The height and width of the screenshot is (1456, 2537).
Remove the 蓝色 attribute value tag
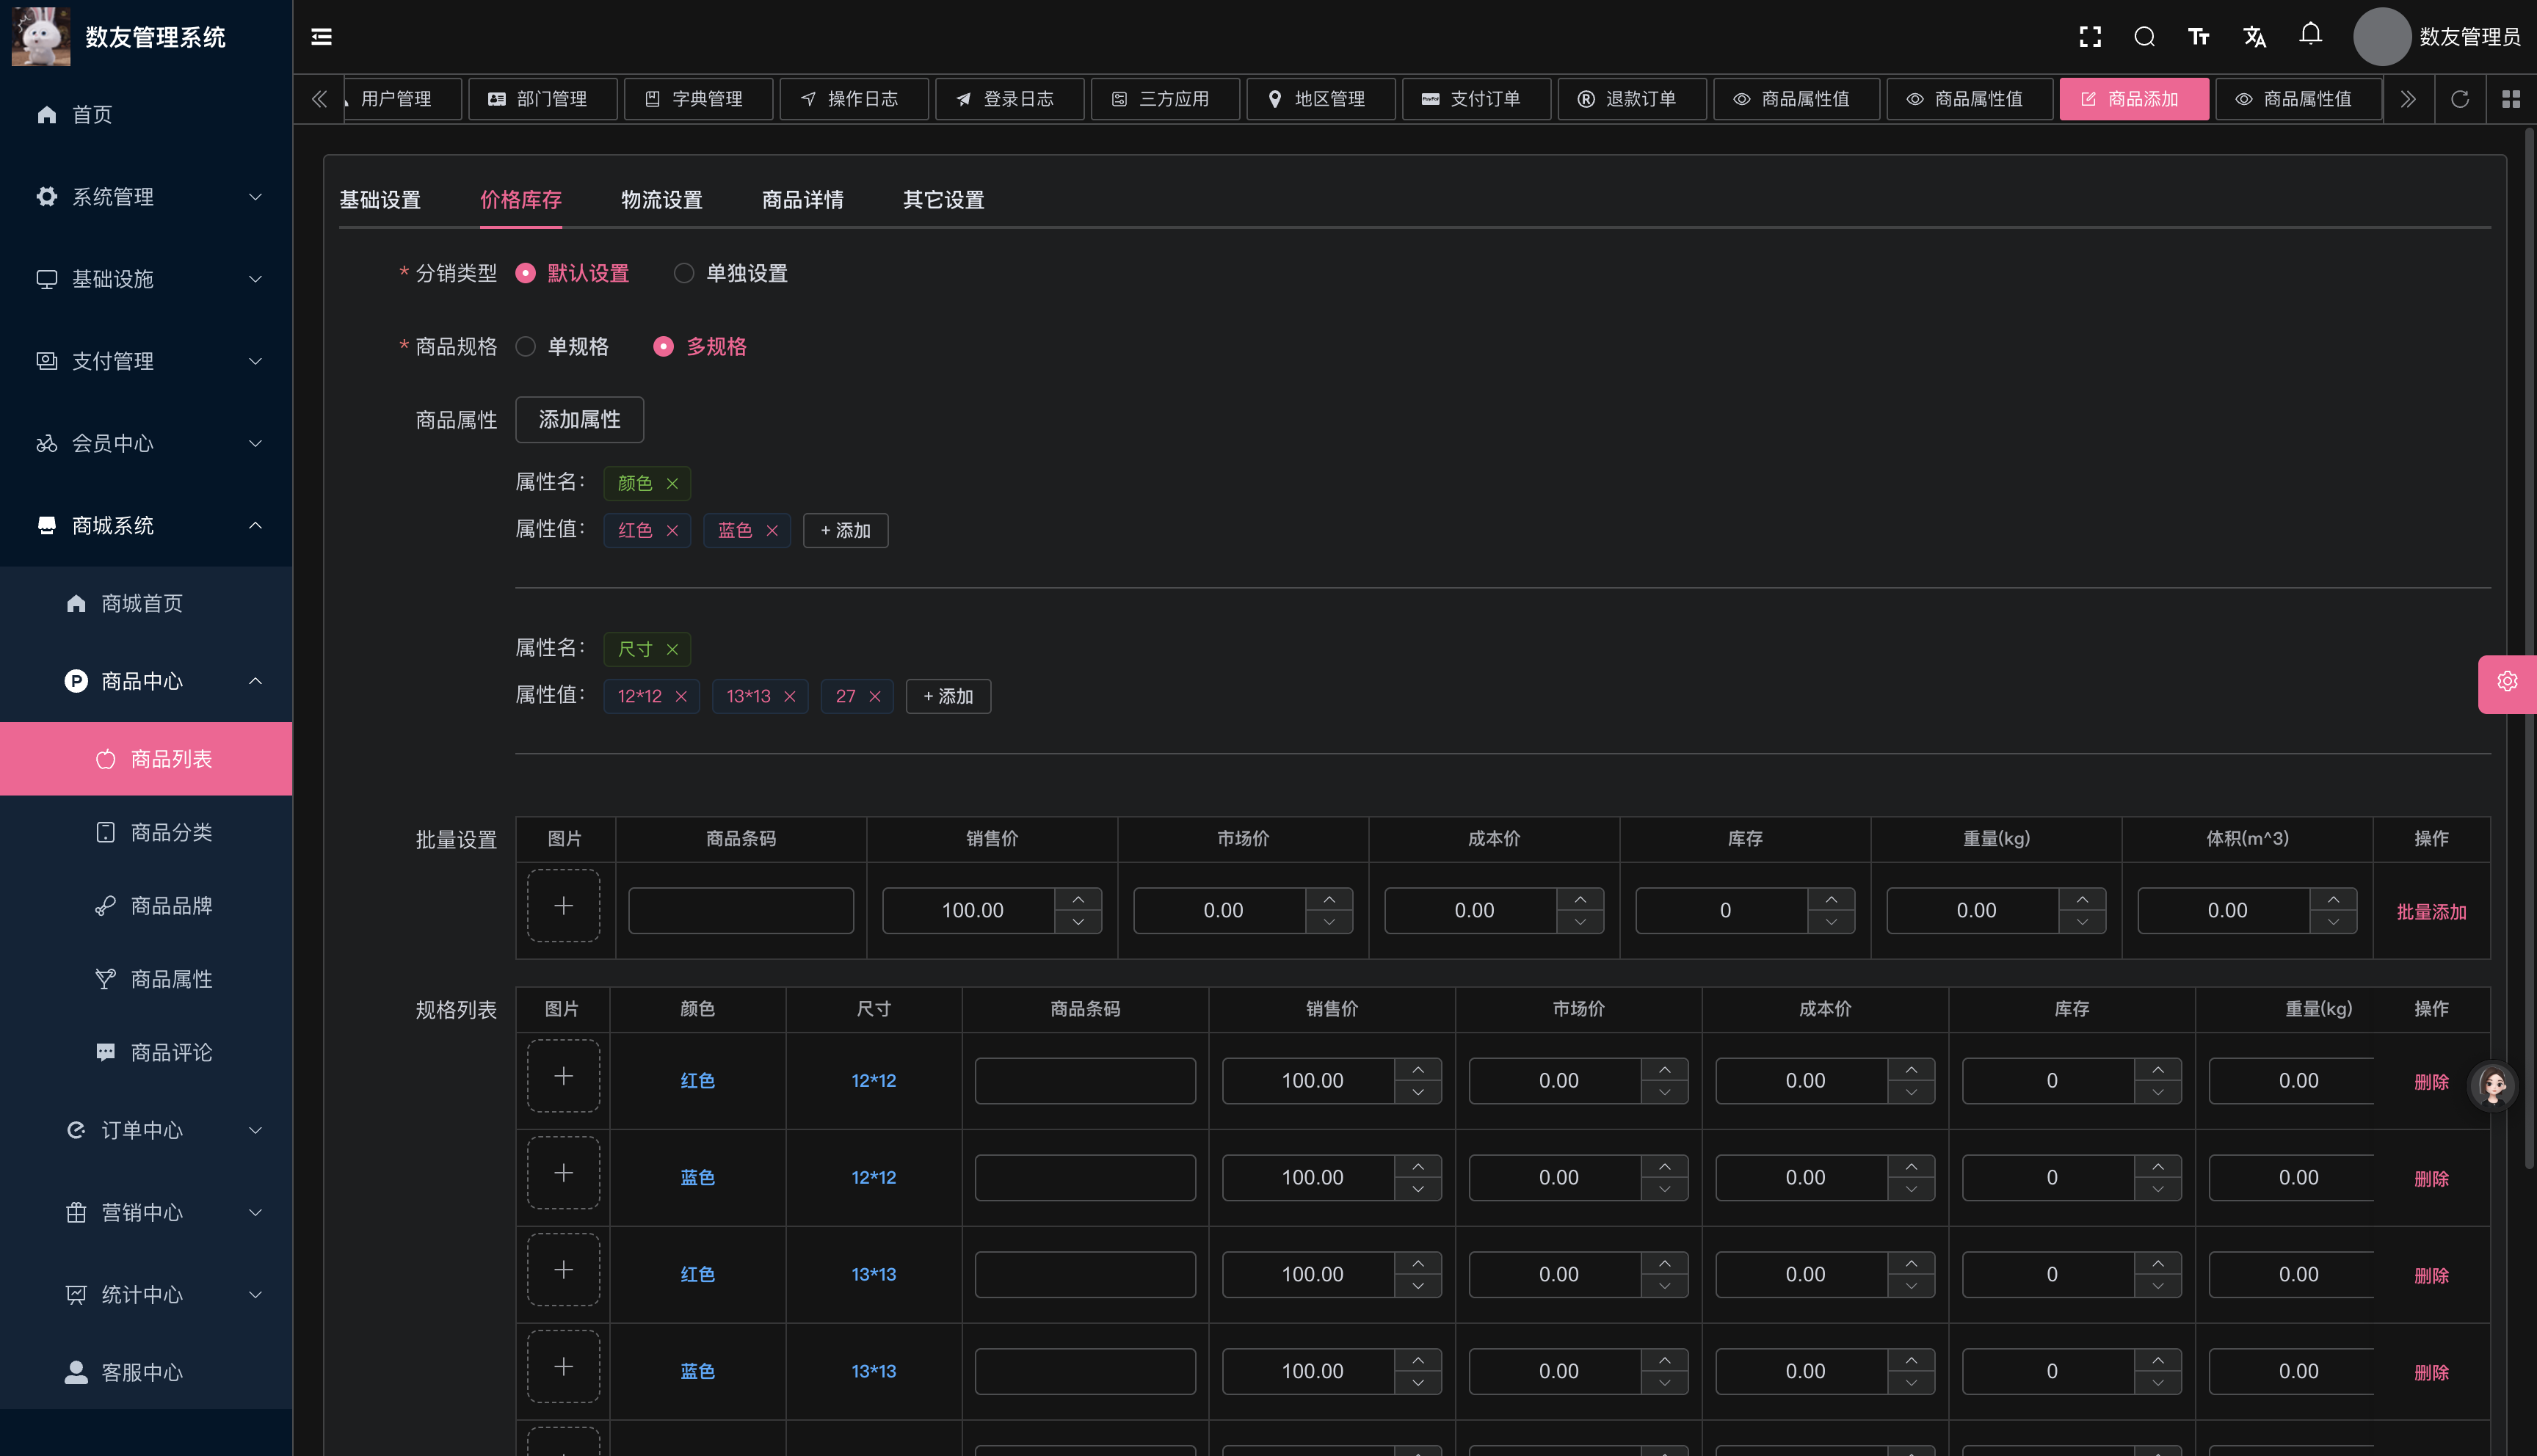point(772,531)
